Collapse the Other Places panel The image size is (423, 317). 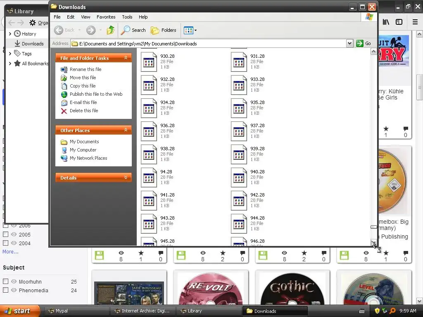[126, 130]
